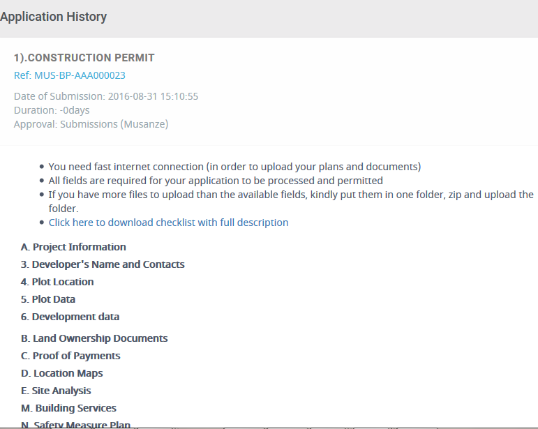
Task: Click the Application History panel title
Action: (x=54, y=17)
